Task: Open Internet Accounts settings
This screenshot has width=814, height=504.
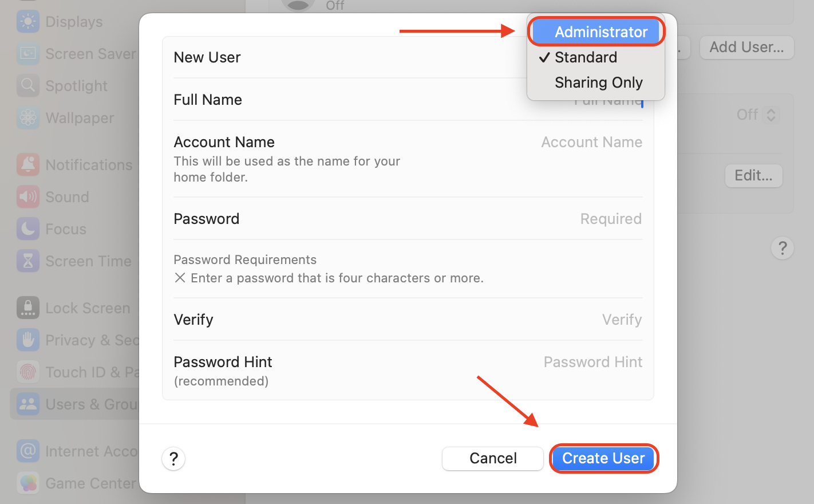Action: coord(86,451)
